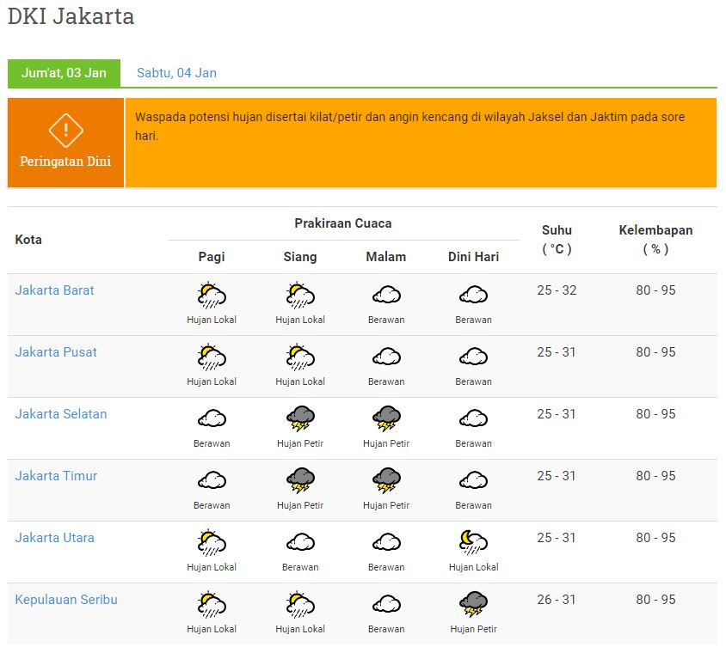
Task: Click Kepulauan Seribu Malam Berawan icon
Action: 386,604
